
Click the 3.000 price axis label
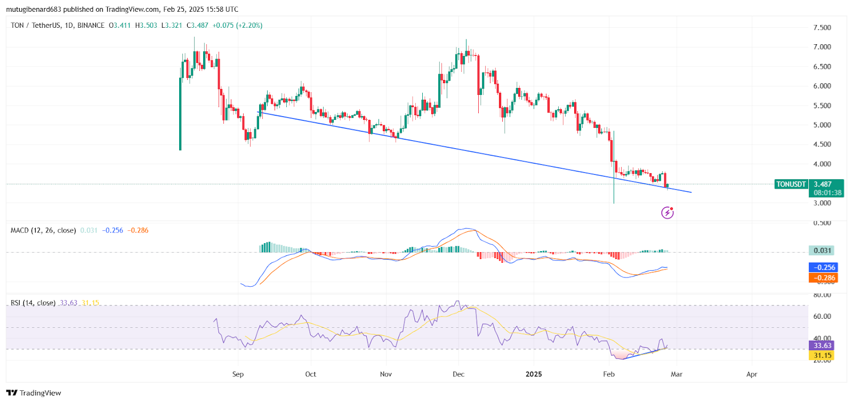pyautogui.click(x=822, y=203)
